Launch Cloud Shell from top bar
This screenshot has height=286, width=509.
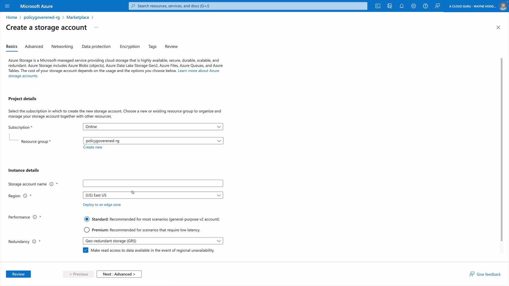[x=378, y=6]
